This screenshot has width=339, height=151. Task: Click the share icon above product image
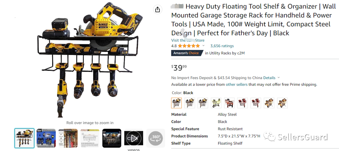coord(158,10)
